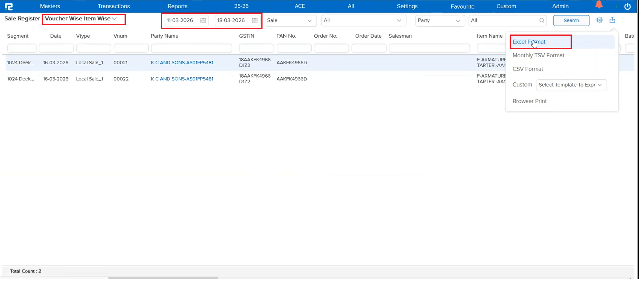This screenshot has height=282, width=639.
Task: Open the Custom menu in top bar
Action: (x=506, y=6)
